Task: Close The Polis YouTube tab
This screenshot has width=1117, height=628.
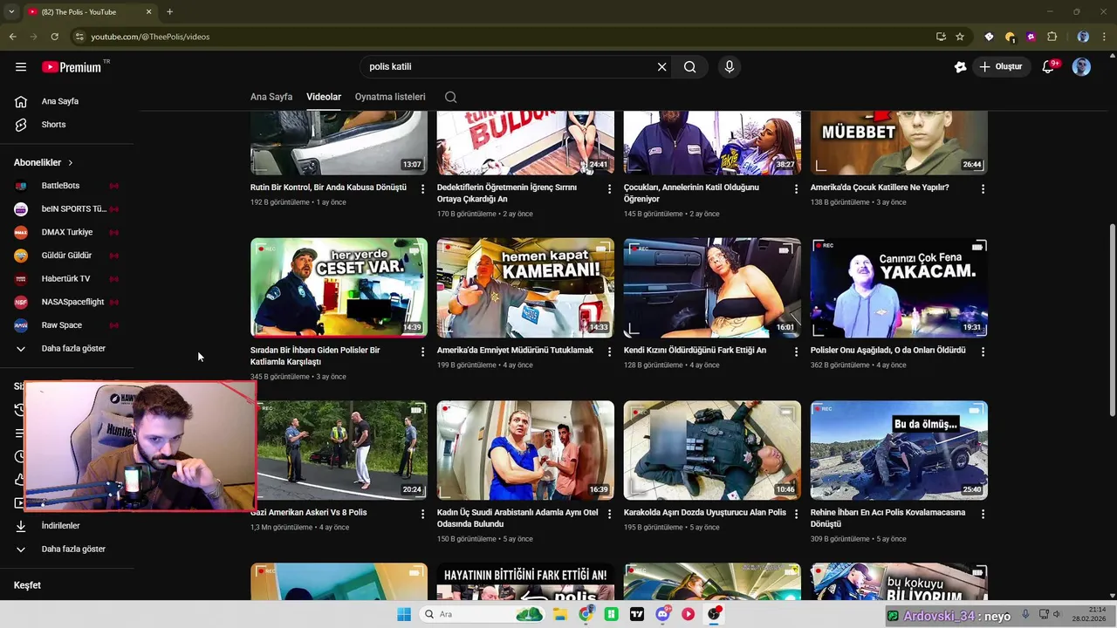Action: click(148, 12)
